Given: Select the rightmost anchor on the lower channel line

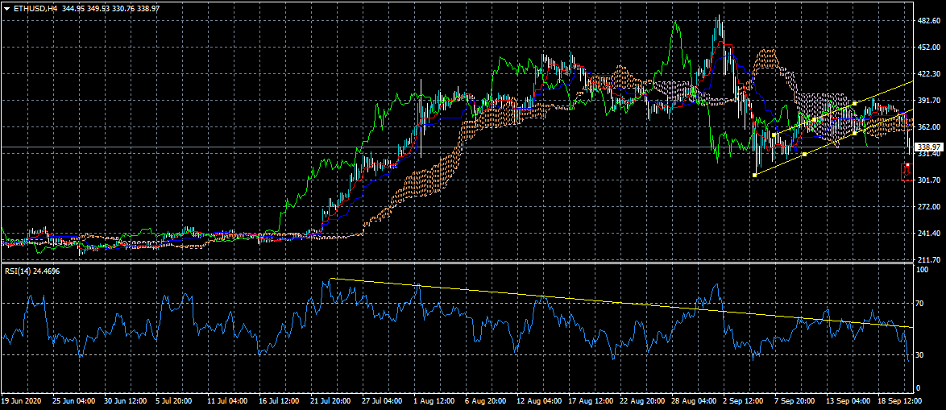Looking at the screenshot, I should 854,132.
